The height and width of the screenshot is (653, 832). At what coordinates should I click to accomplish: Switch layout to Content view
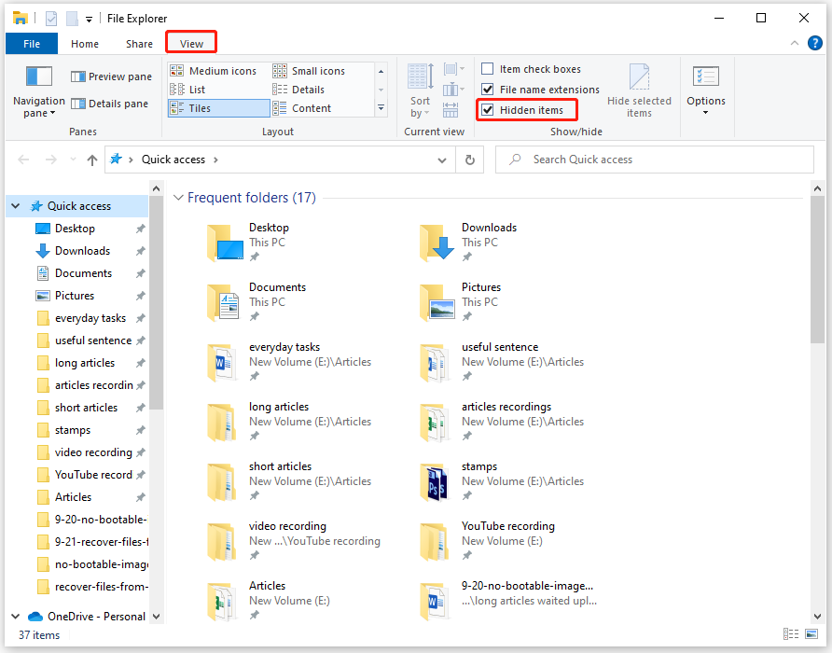pyautogui.click(x=302, y=108)
